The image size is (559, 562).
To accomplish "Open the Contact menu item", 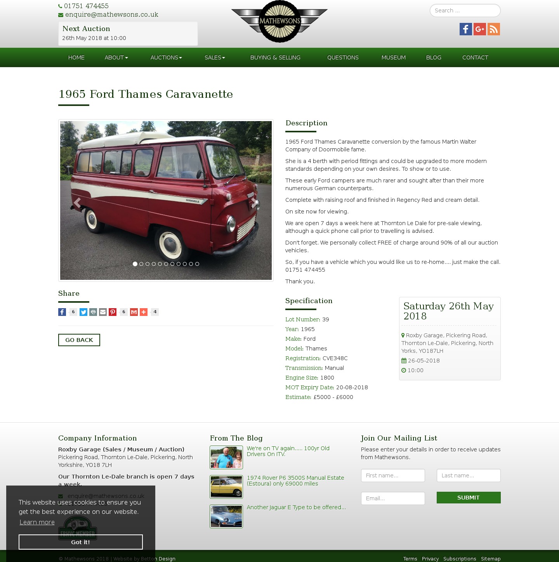I will (475, 57).
